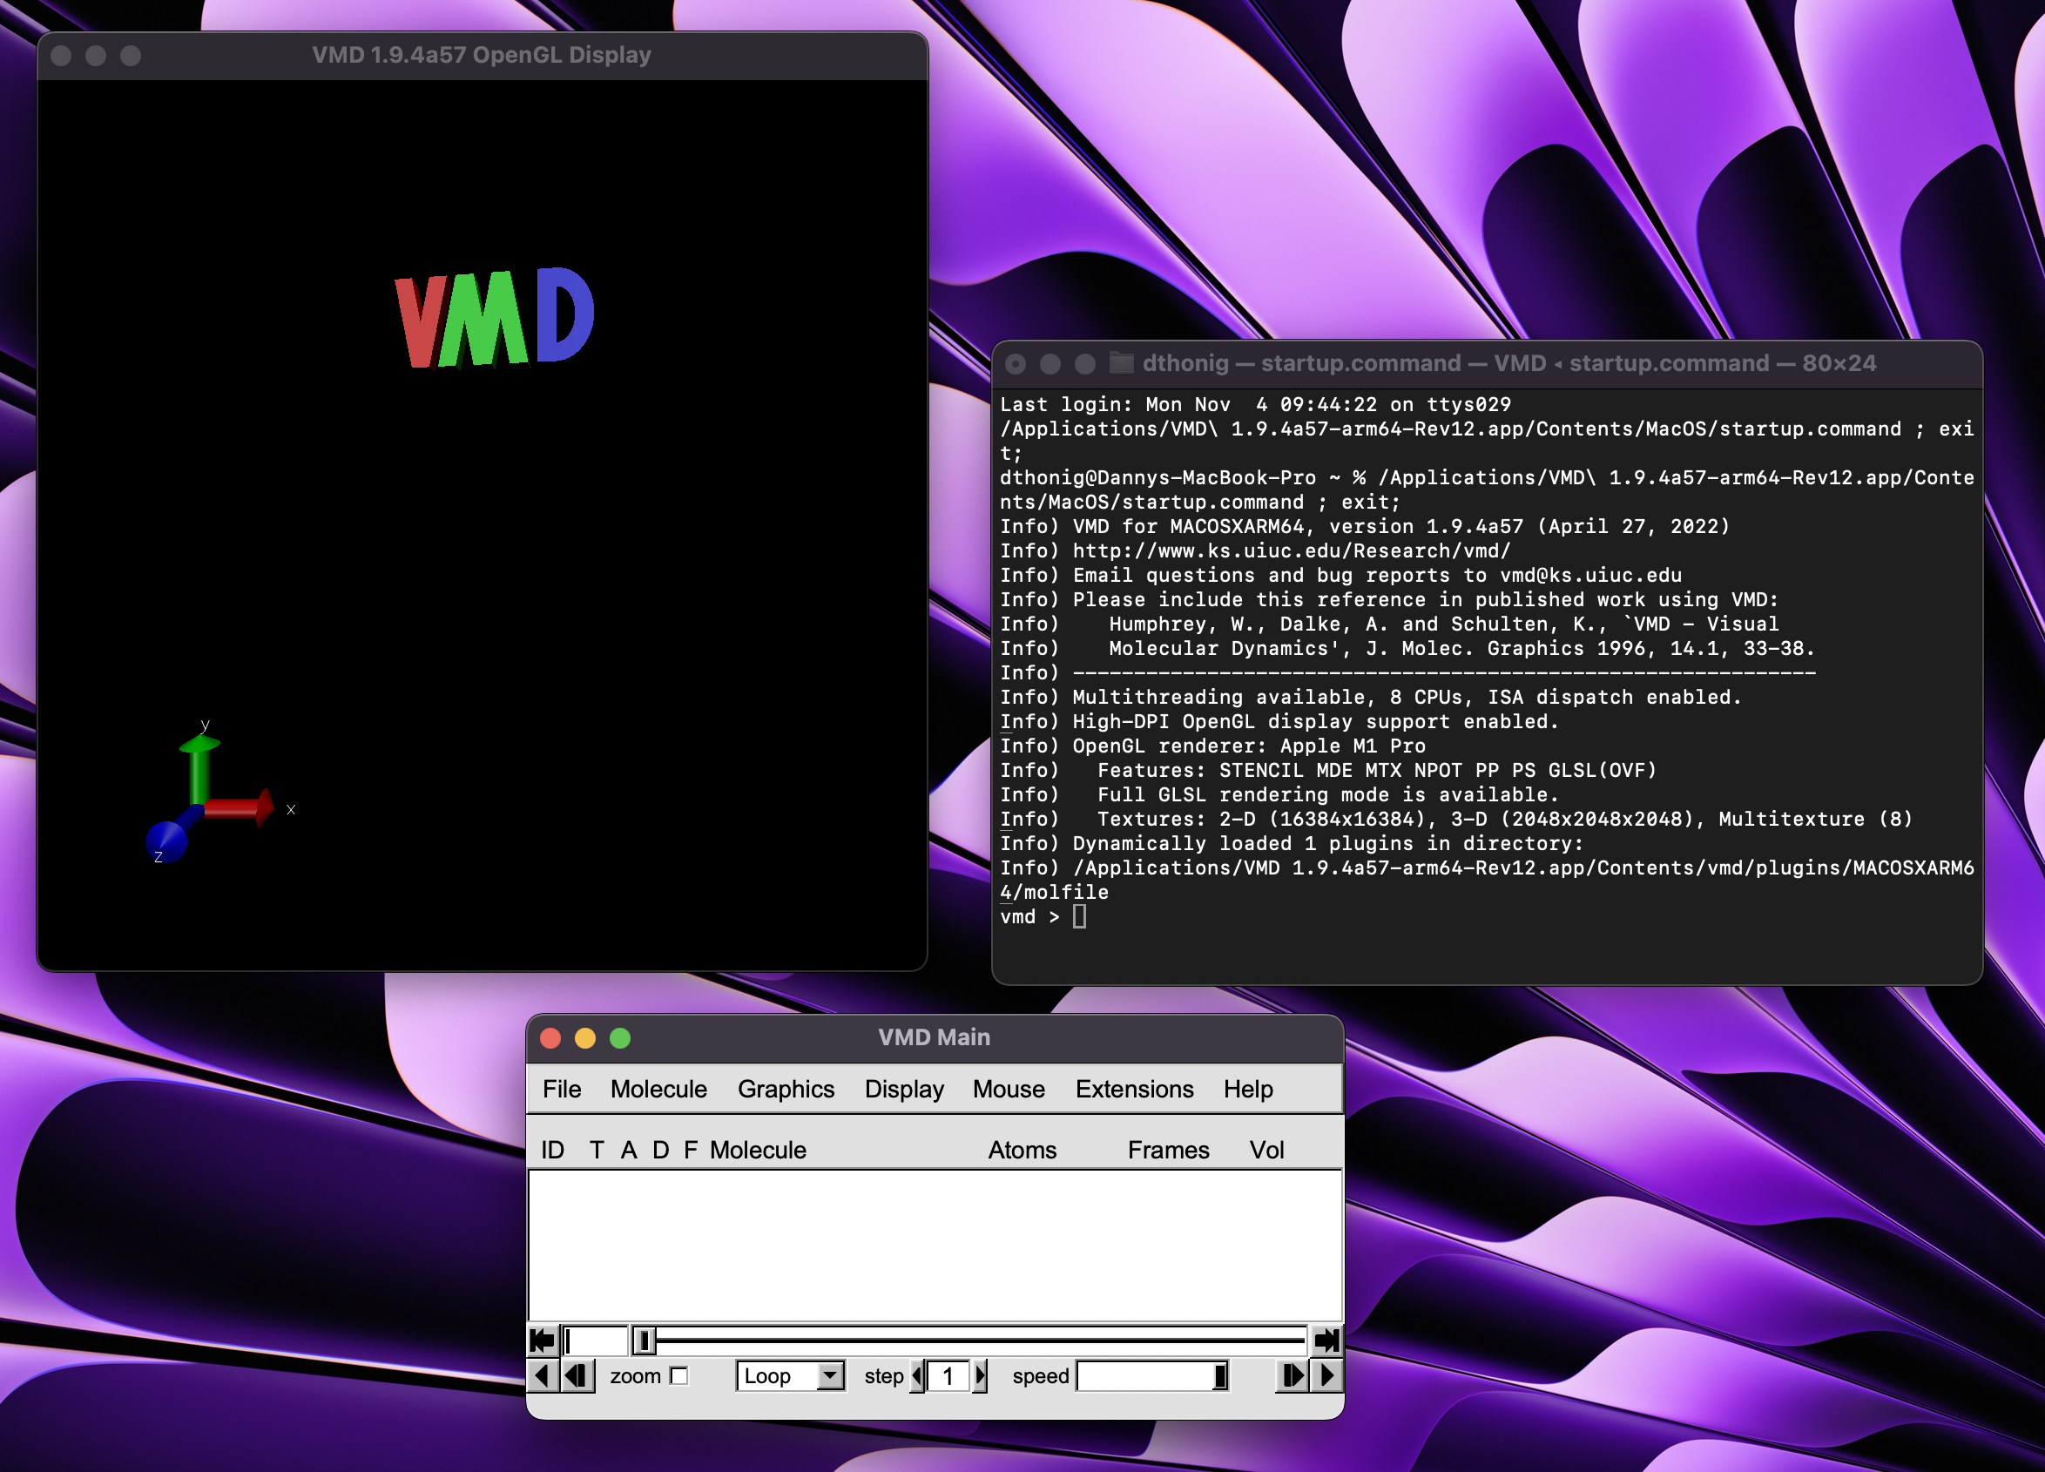Click the VMD Main title bar

pyautogui.click(x=935, y=1037)
